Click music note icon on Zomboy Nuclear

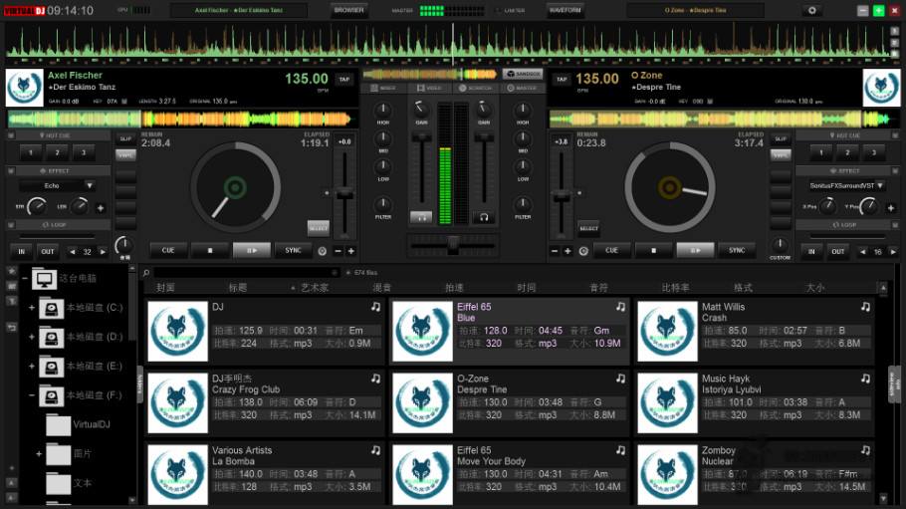[865, 450]
